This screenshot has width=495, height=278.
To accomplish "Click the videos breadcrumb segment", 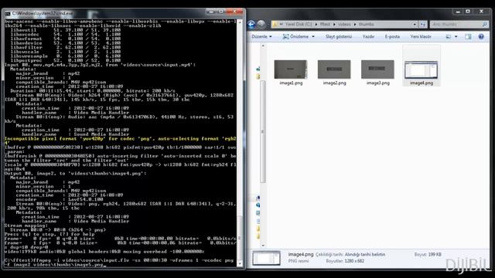I will click(344, 24).
